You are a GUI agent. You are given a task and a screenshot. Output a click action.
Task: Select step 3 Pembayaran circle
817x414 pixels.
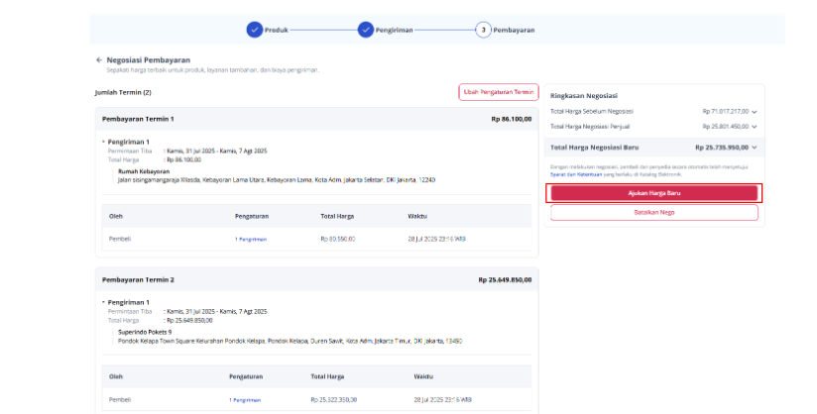[483, 30]
